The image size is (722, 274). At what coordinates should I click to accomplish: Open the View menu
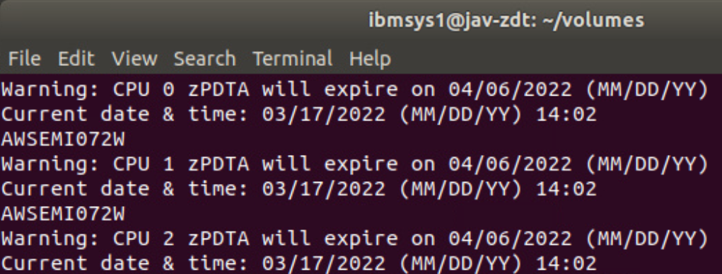tap(134, 59)
